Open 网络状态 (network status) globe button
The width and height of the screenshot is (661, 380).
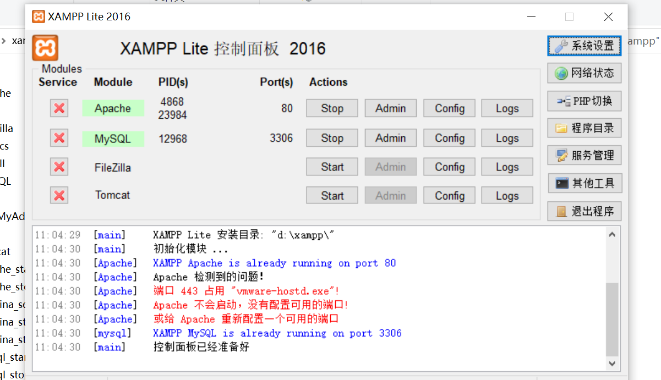[x=584, y=73]
